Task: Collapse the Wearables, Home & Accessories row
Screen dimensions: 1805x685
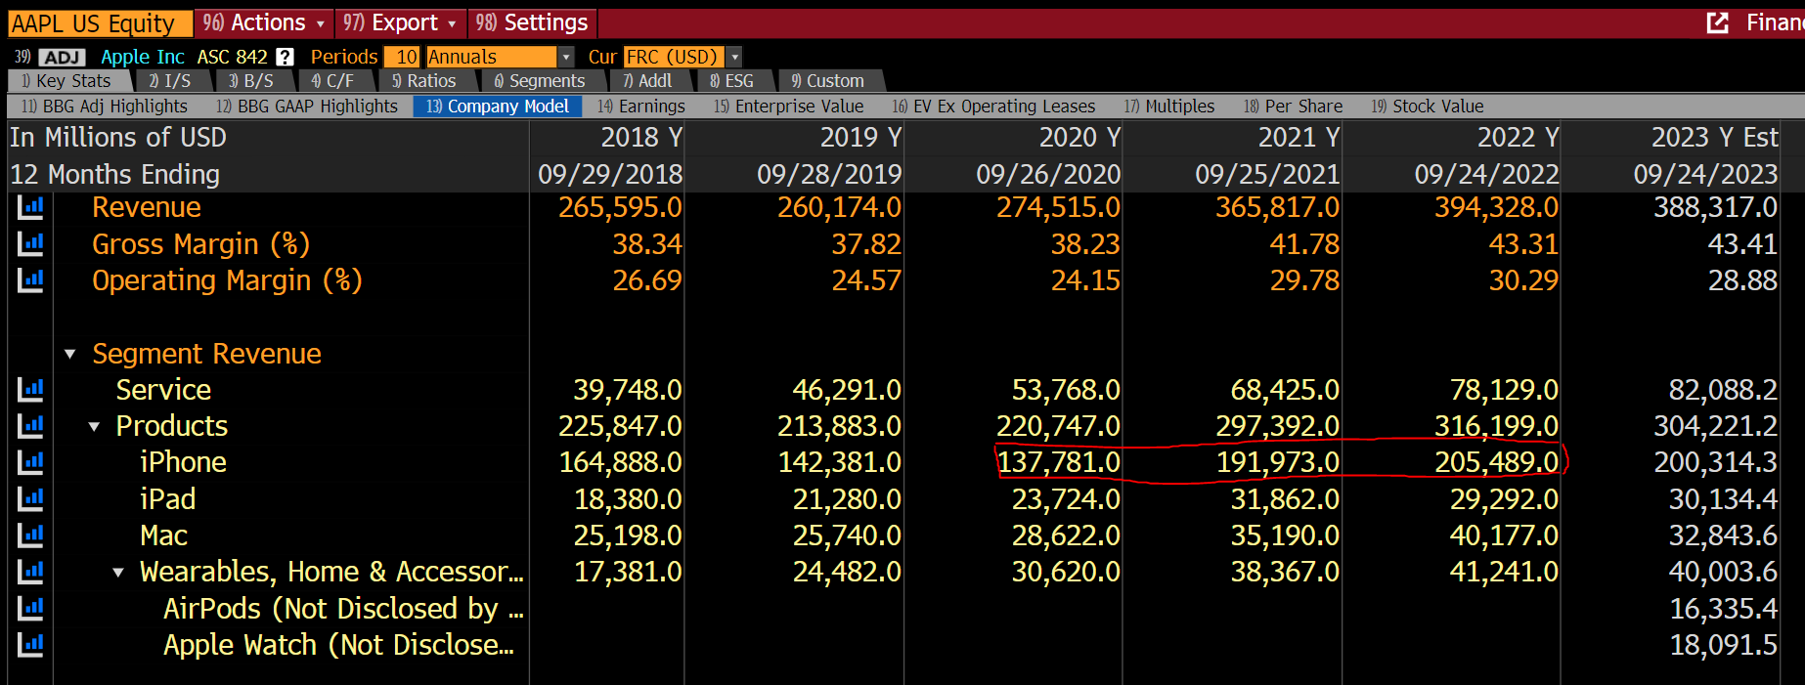Action: tap(118, 573)
